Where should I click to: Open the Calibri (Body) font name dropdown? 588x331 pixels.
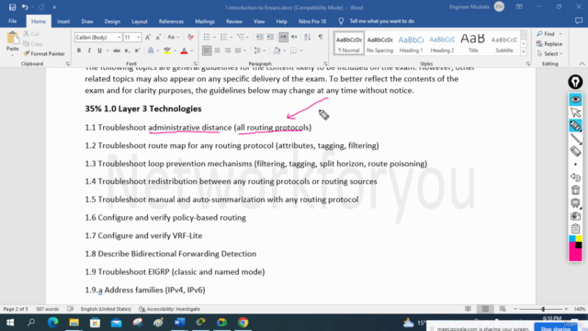119,37
